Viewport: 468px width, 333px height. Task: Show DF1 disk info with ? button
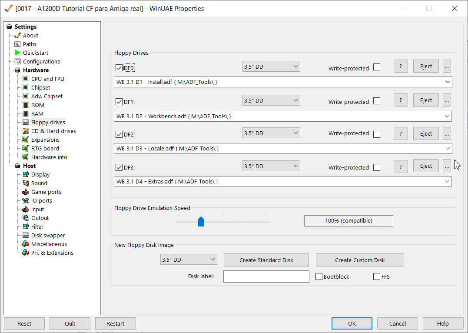click(401, 100)
